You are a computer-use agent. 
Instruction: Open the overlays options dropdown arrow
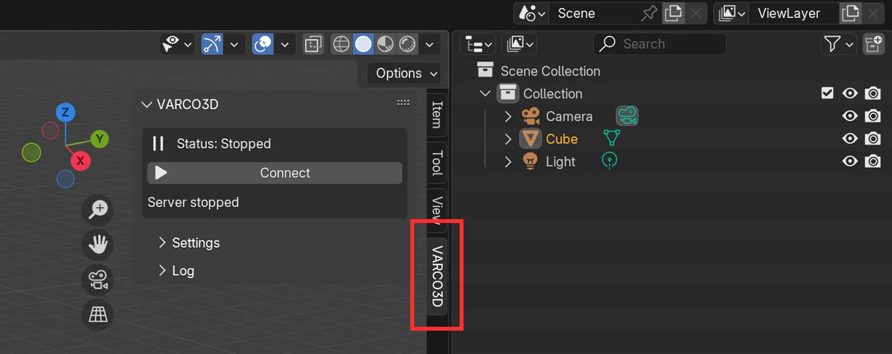coord(285,44)
